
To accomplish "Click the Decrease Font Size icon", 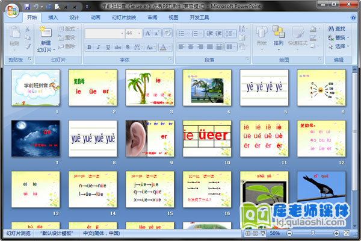I will pyautogui.click(x=156, y=34).
